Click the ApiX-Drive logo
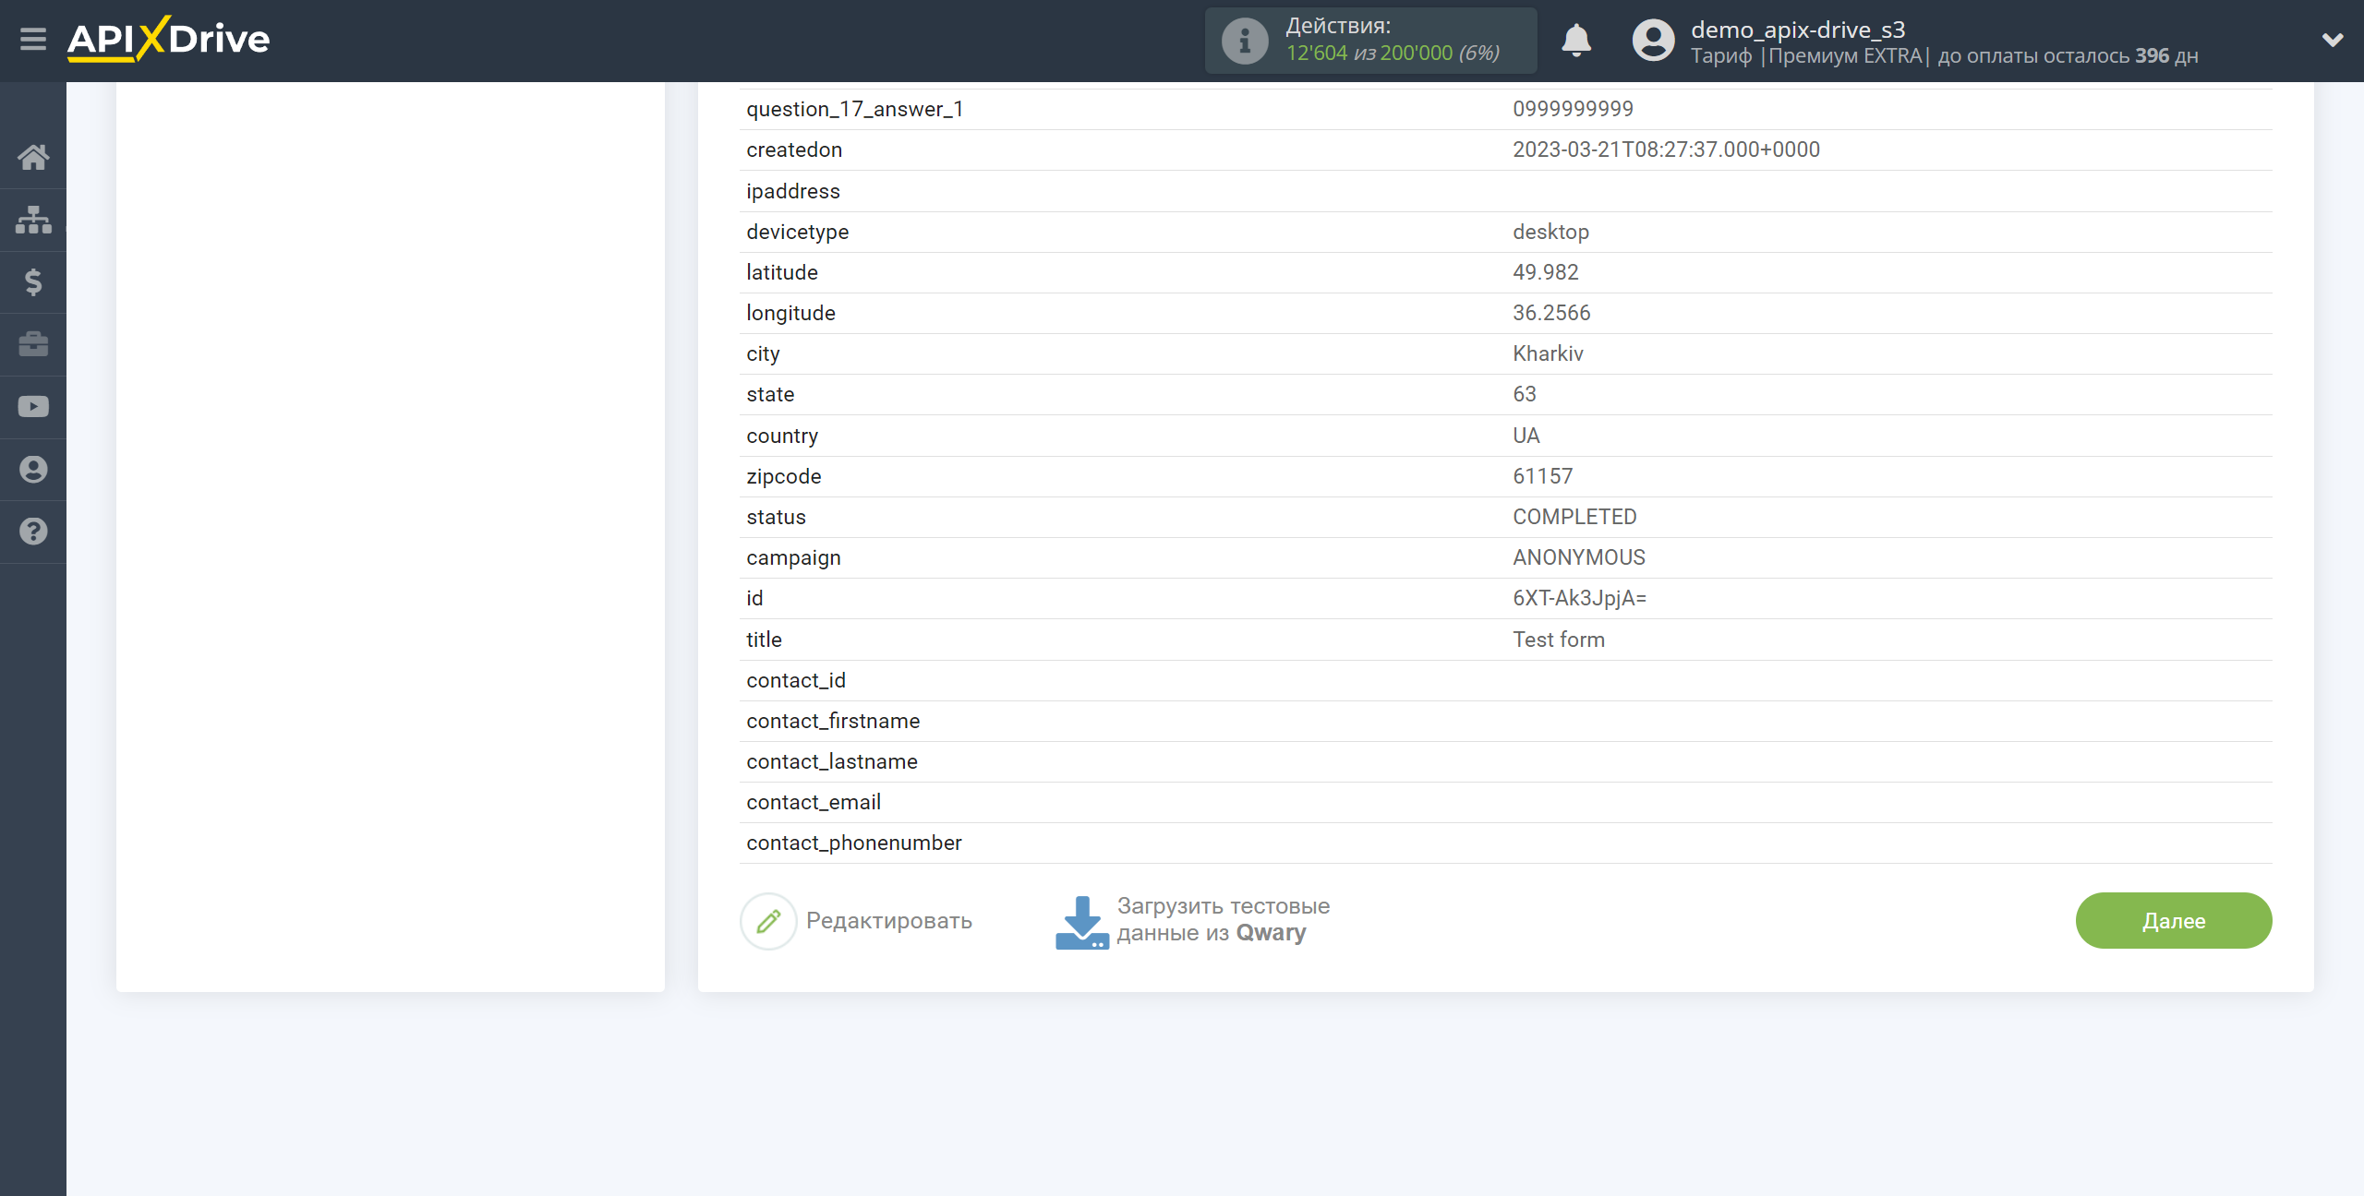This screenshot has width=2364, height=1196. [x=168, y=40]
